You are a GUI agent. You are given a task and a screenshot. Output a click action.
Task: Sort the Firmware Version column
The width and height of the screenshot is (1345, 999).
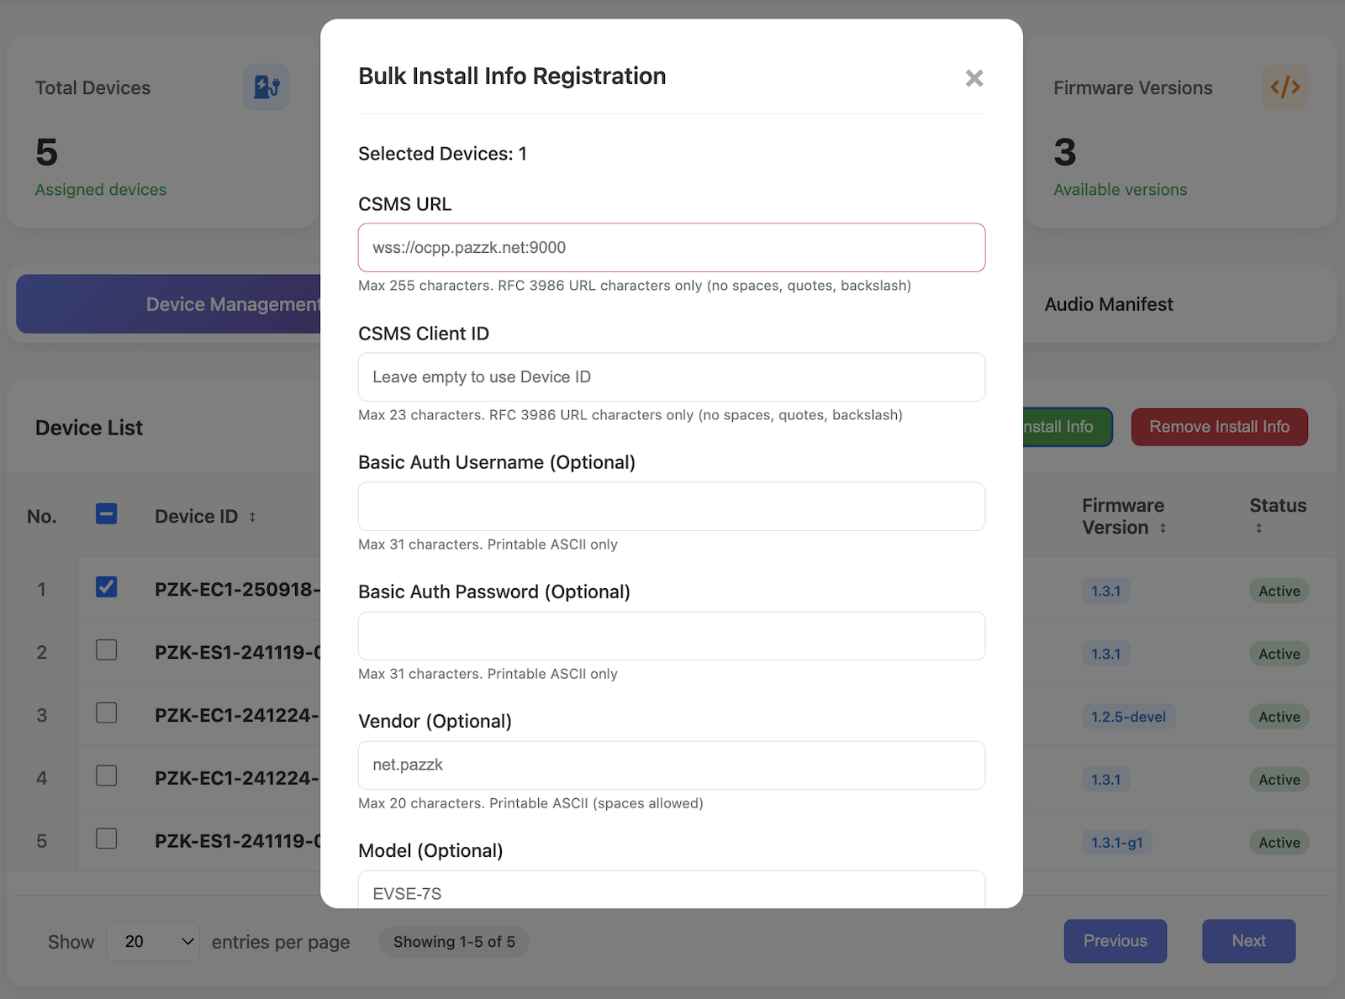[1164, 528]
